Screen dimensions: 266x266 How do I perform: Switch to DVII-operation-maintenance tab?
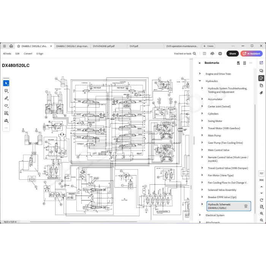pyautogui.click(x=182, y=46)
